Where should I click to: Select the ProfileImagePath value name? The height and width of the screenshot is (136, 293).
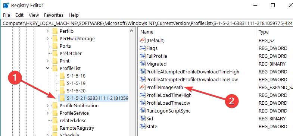tap(165, 87)
